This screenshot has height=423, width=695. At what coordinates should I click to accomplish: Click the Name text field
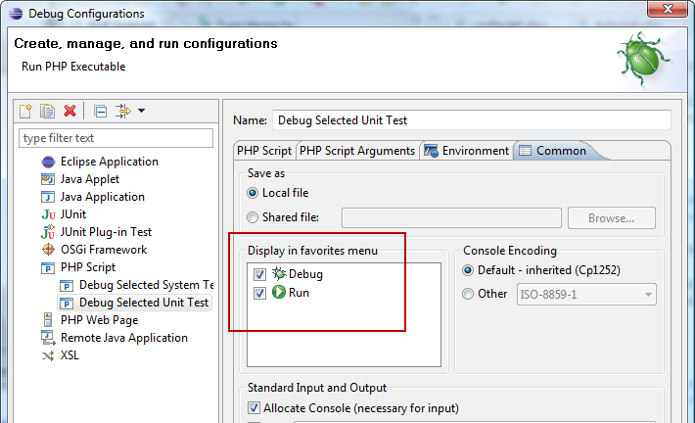pos(470,120)
